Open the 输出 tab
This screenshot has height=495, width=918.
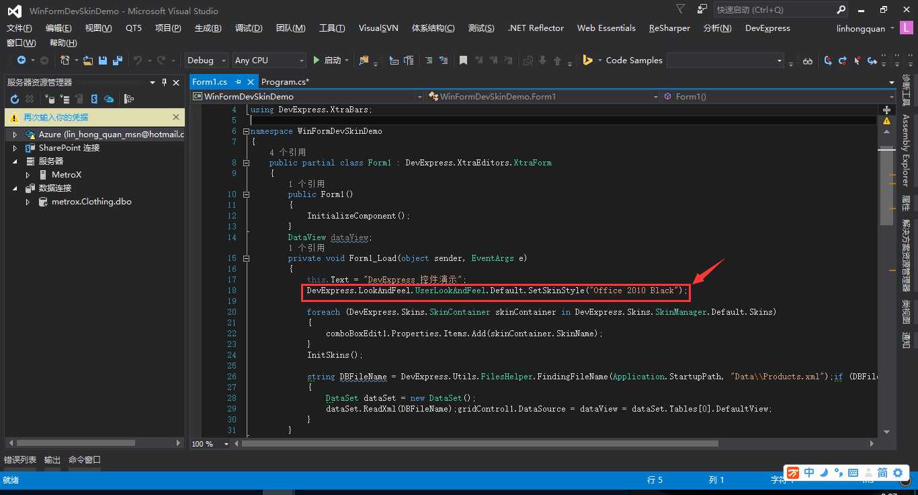[52, 460]
